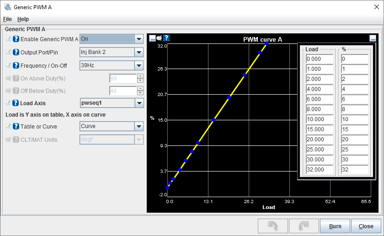Open the Frequency dropdown showing 39Hz
The width and height of the screenshot is (384, 236).
click(139, 65)
